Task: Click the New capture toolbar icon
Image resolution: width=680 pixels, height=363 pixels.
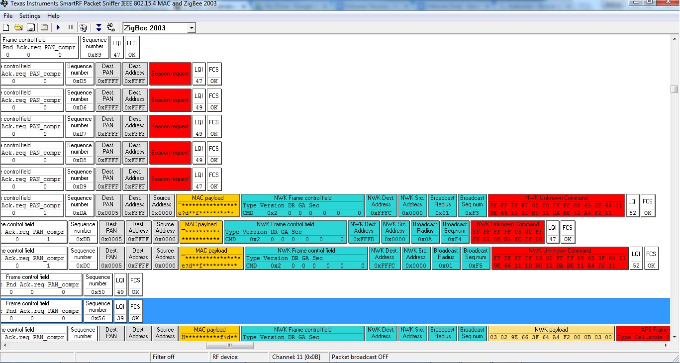Action: 6,27
